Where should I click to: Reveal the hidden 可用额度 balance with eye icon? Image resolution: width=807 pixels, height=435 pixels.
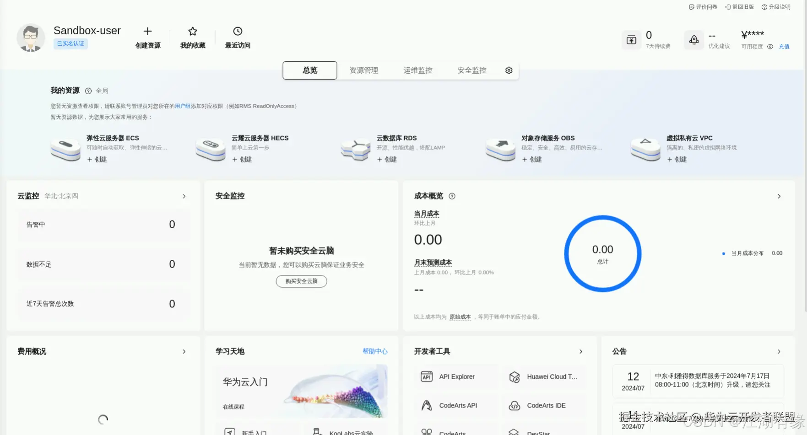click(x=769, y=46)
